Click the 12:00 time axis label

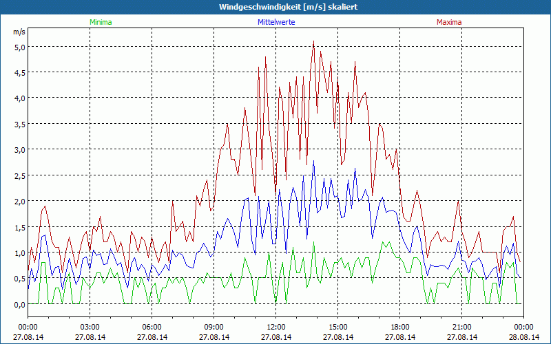point(276,327)
